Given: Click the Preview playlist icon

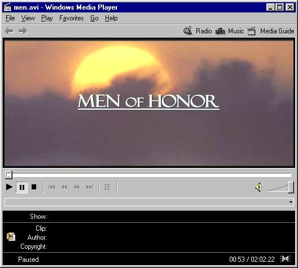Looking at the screenshot, I should 107,187.
